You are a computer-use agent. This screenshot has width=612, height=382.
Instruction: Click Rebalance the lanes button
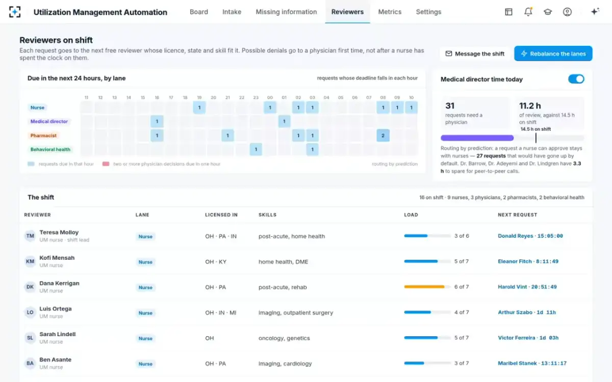[553, 53]
